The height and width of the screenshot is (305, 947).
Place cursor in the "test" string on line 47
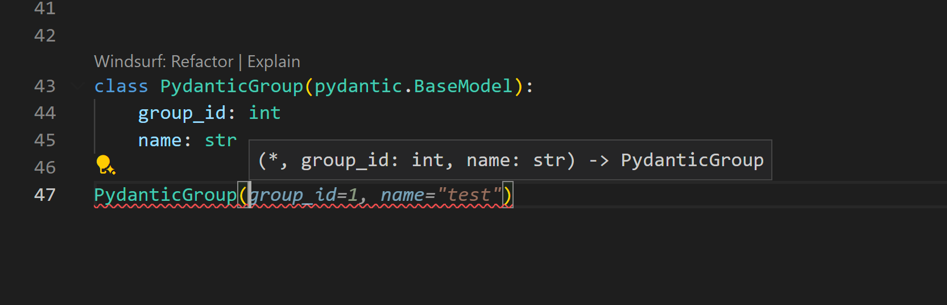(469, 195)
